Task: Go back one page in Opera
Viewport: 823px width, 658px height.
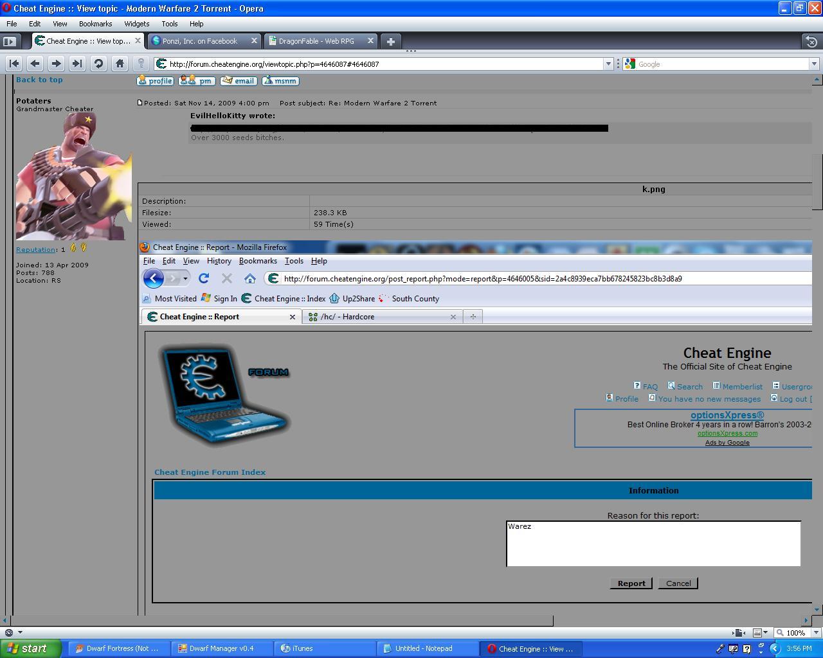Action: [35, 64]
